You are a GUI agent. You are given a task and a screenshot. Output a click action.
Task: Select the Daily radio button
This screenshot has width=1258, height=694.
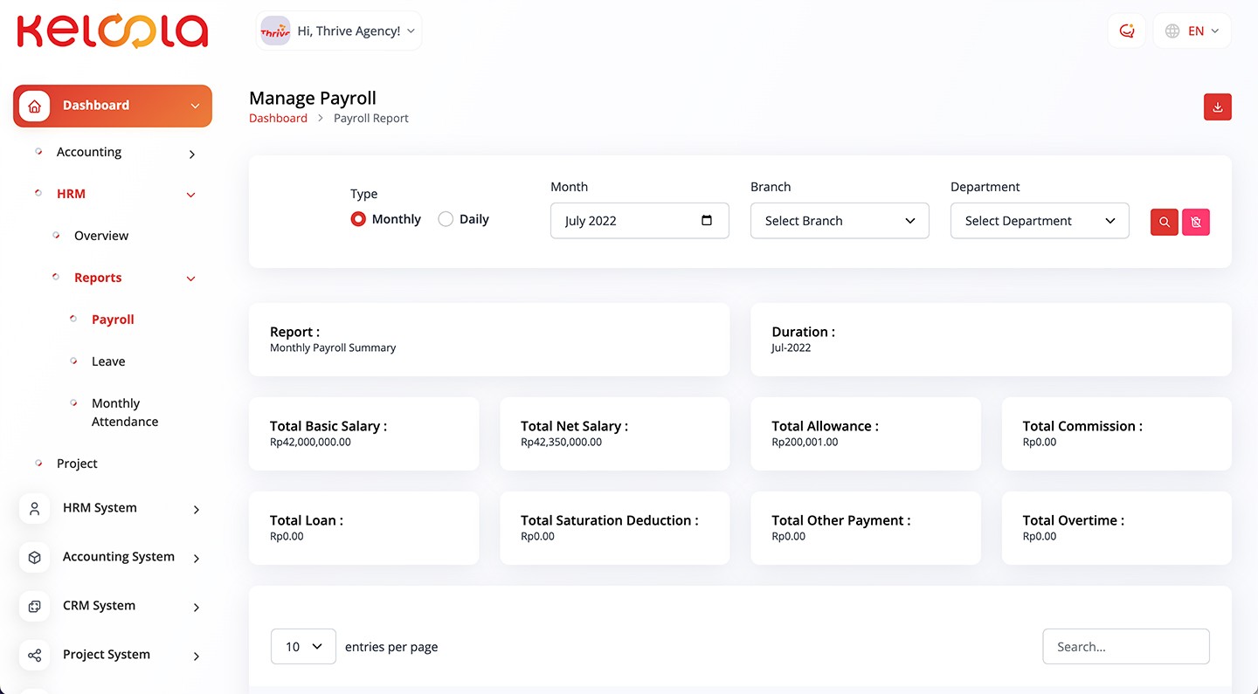pos(446,219)
